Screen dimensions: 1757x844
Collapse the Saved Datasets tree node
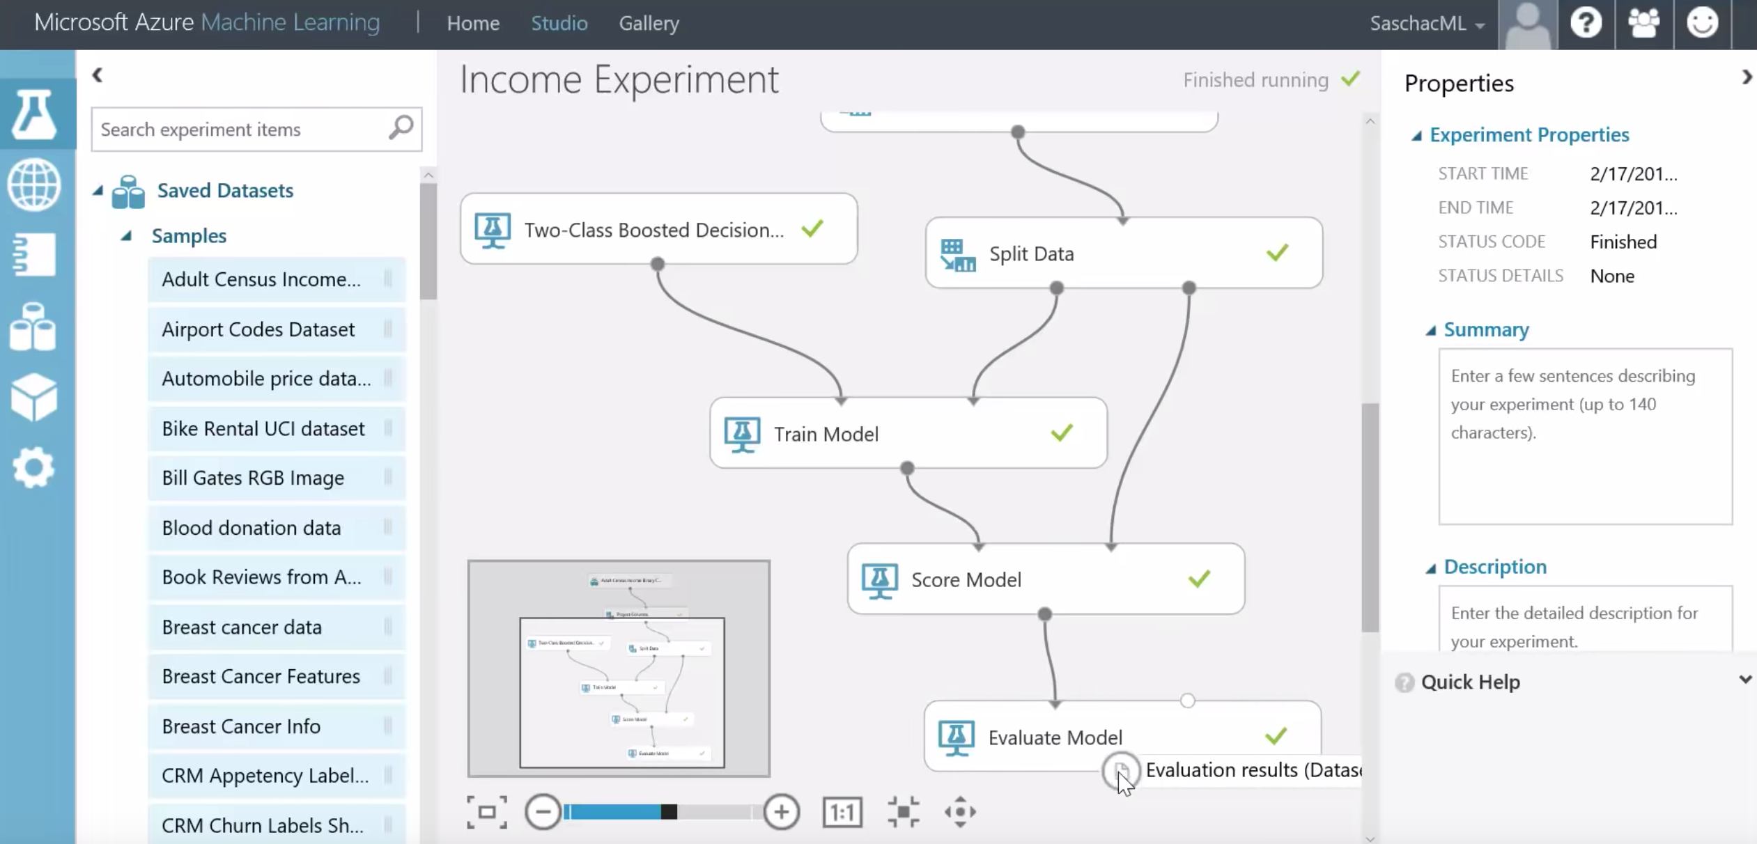pos(98,190)
